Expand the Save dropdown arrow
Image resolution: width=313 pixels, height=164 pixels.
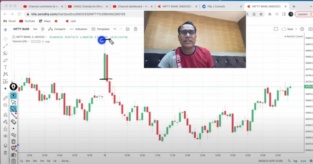click(x=296, y=29)
